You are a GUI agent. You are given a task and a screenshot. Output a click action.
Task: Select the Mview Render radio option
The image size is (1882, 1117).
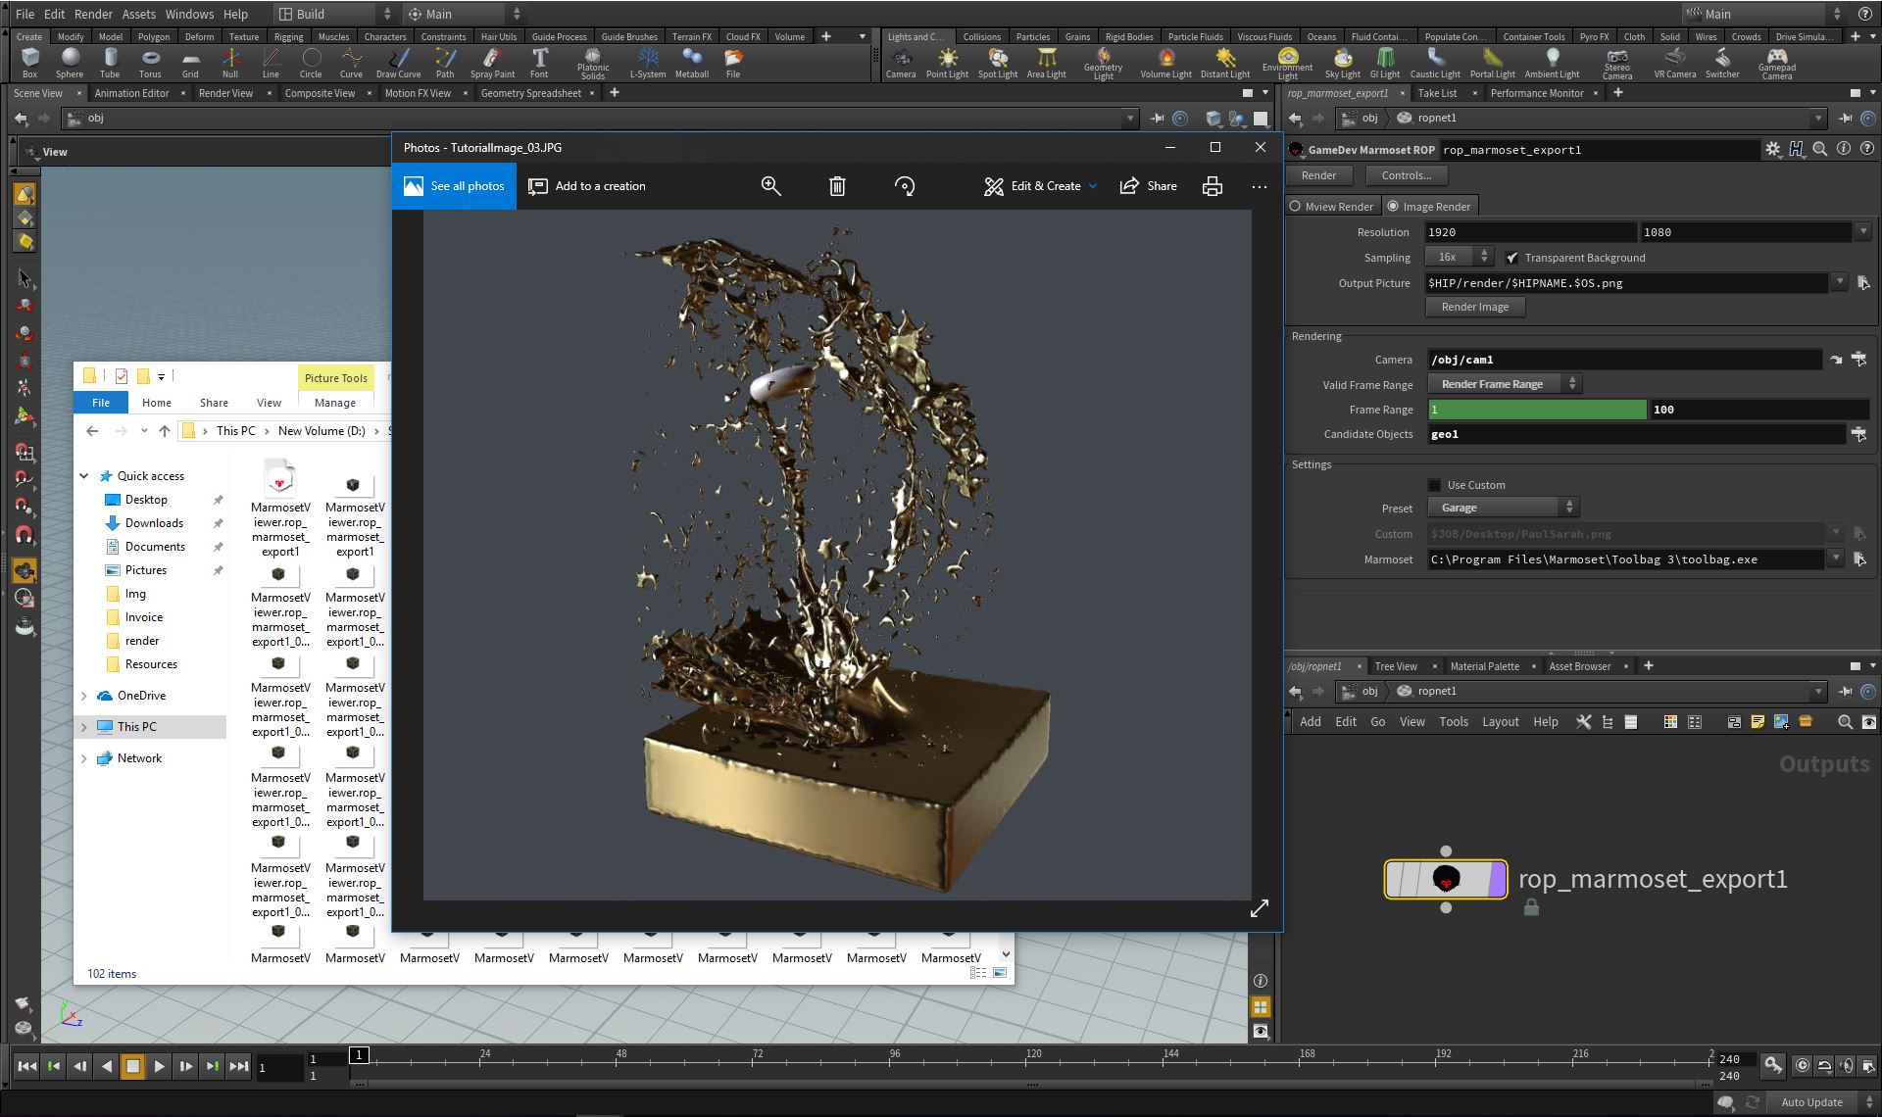tap(1296, 207)
